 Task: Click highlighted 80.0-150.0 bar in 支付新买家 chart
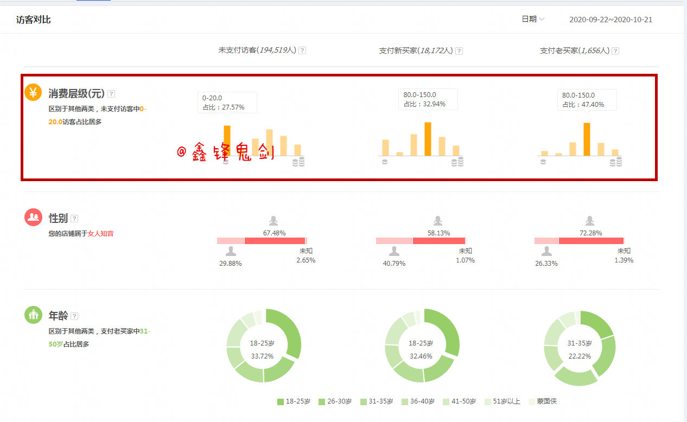tap(428, 139)
